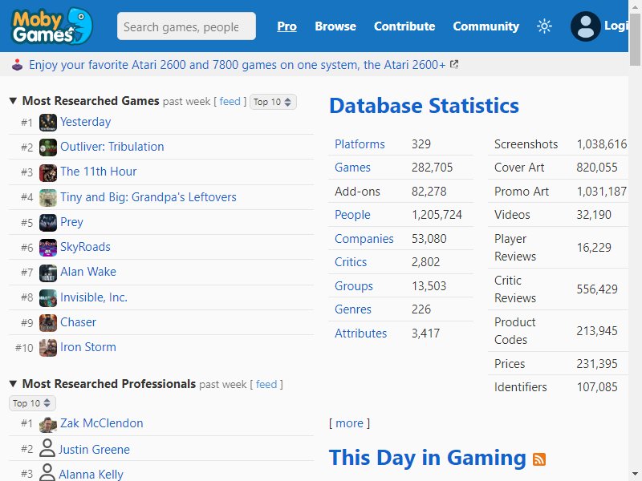
Task: Open the Atari 2600+ promotional banner link
Action: tap(237, 65)
